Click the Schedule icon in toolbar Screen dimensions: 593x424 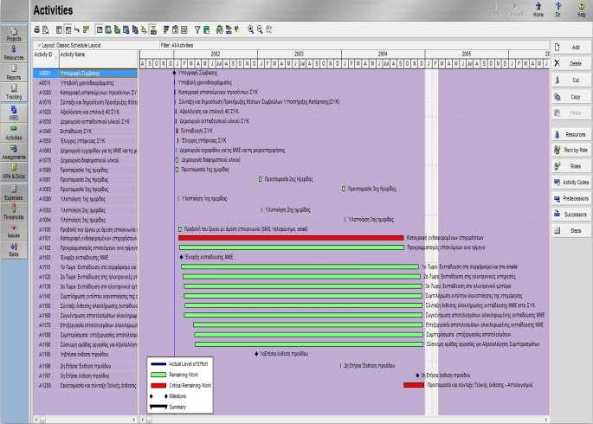pos(219,30)
